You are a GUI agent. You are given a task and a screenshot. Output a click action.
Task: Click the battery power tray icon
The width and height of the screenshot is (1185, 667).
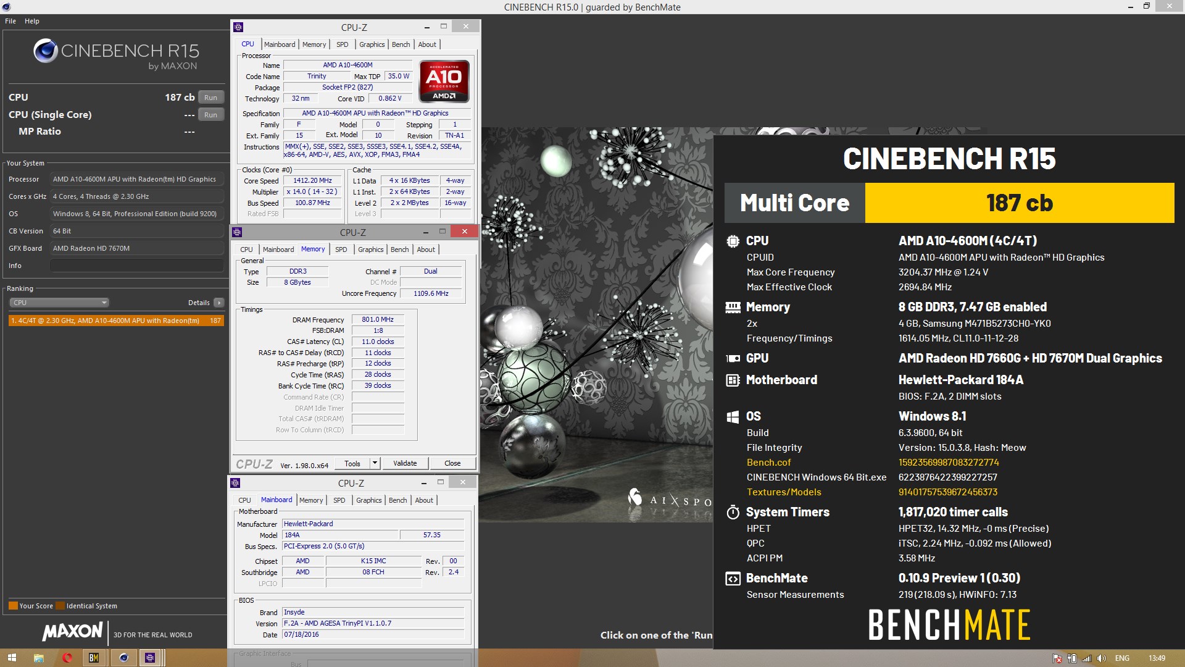coord(1072,658)
